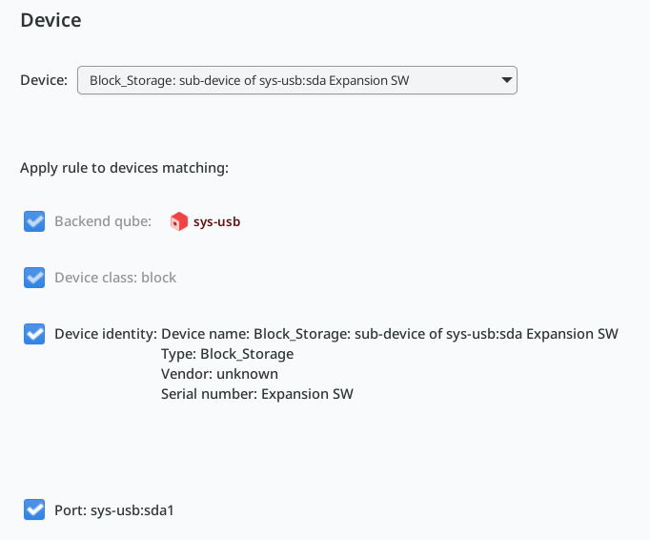Uncheck the Device identity checkbox
Viewport: 650px width, 540px height.
tap(34, 334)
